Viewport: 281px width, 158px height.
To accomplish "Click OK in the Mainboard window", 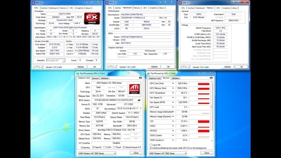I will click(x=168, y=67).
